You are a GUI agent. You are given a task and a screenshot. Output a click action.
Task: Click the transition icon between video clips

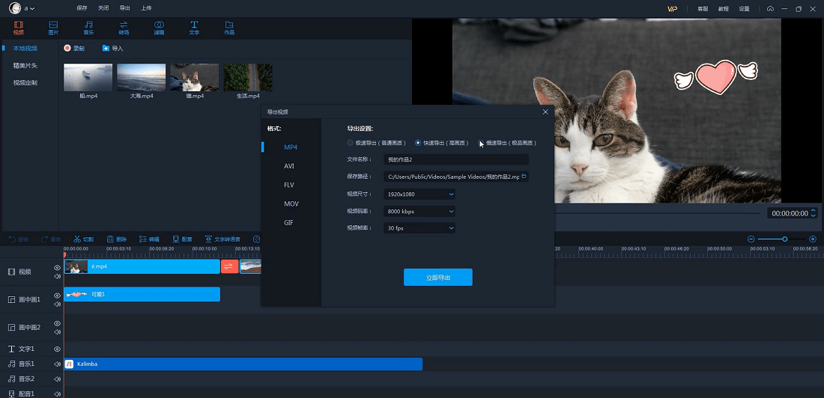point(229,266)
